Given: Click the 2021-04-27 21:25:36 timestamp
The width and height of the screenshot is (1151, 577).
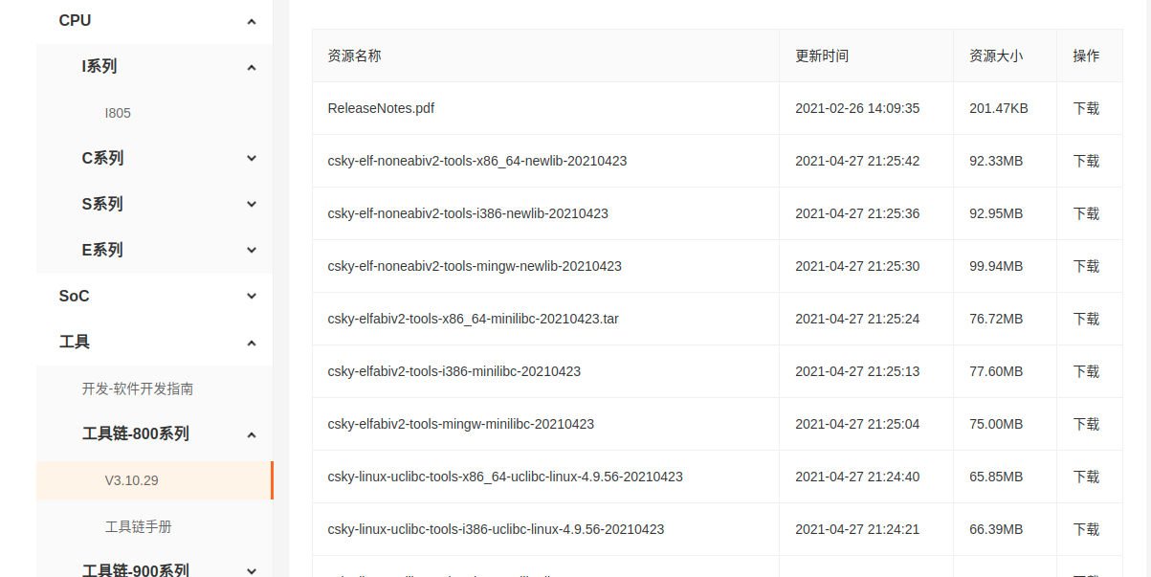Looking at the screenshot, I should click(x=857, y=213).
